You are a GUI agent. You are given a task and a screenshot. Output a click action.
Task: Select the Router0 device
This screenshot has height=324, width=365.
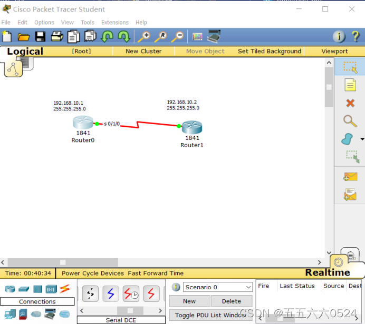pos(83,123)
